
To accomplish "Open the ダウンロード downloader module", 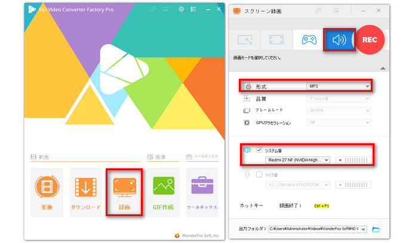I will (85, 191).
